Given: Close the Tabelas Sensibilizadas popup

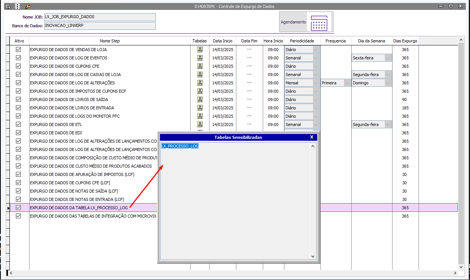Looking at the screenshot, I should (312, 137).
